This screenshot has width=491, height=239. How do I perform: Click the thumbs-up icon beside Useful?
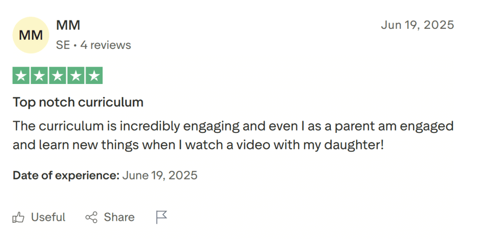coord(19,217)
